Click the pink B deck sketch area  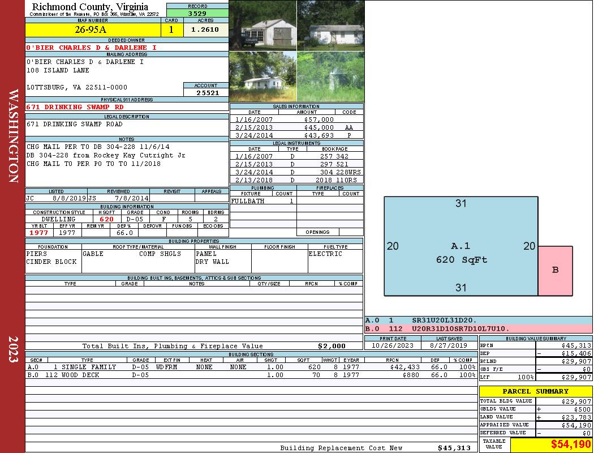pyautogui.click(x=555, y=271)
